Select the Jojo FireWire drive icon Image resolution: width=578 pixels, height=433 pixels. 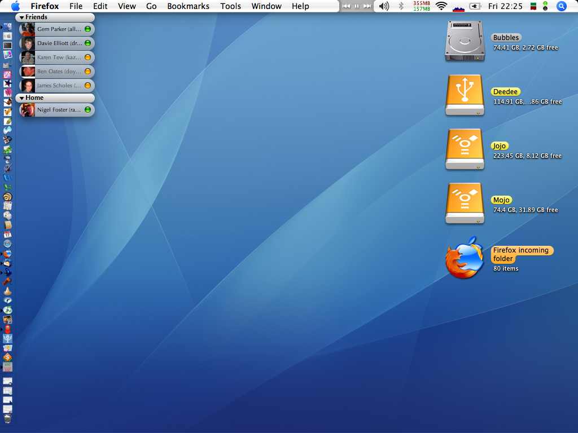point(465,149)
